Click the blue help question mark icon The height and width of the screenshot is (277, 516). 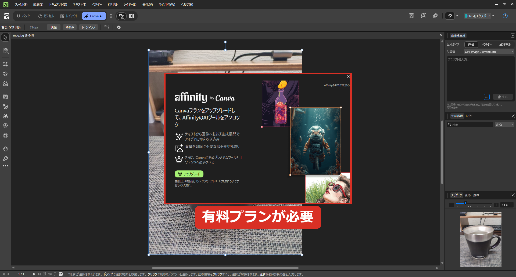pyautogui.click(x=505, y=16)
